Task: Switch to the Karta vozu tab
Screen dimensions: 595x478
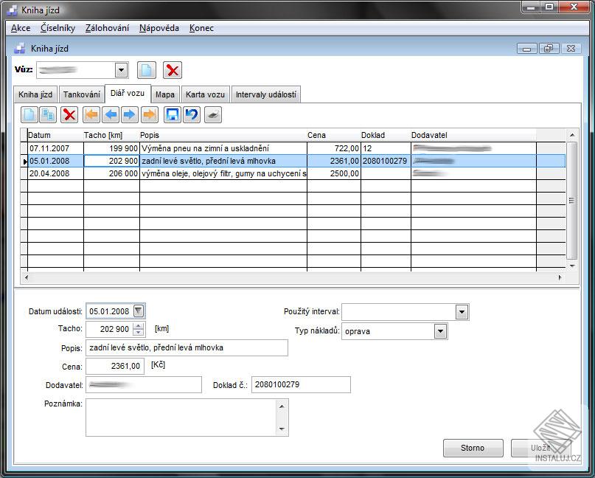Action: (205, 95)
